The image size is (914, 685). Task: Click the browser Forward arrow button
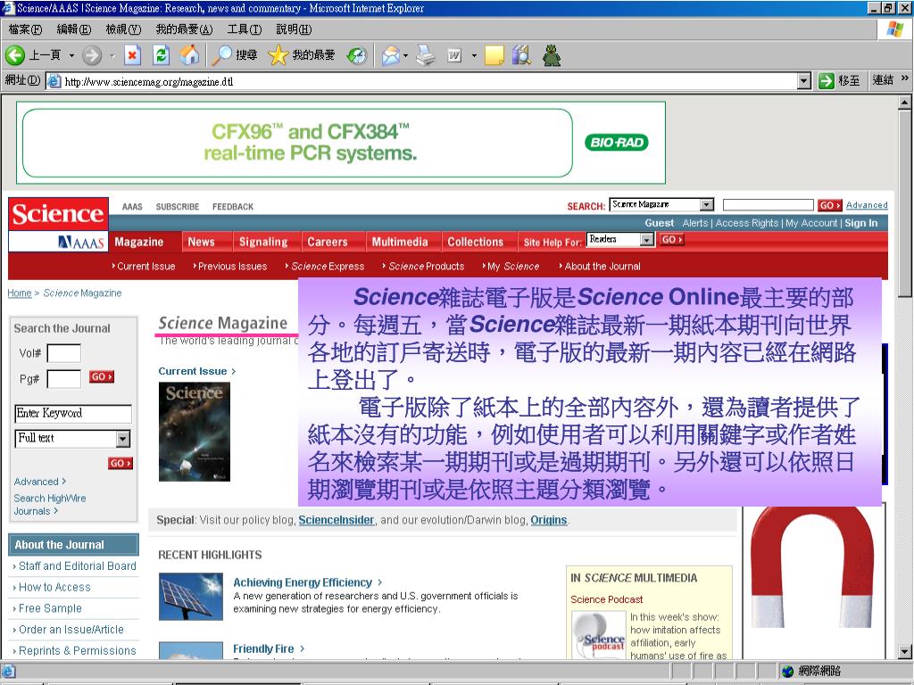[92, 55]
